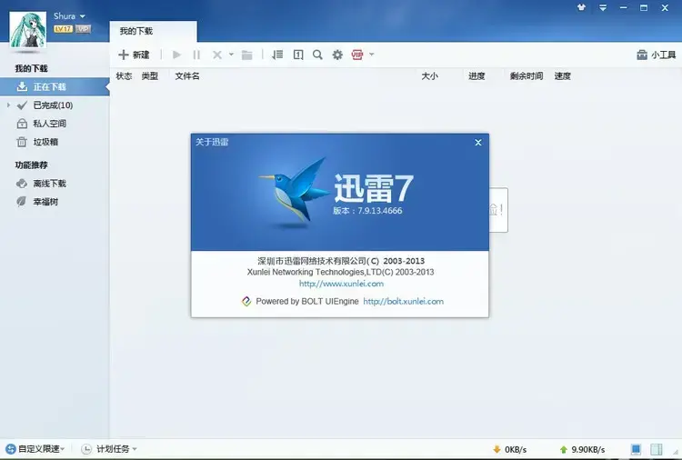This screenshot has height=460, width=682.
Task: Sort by the 进度 column header
Action: click(476, 76)
